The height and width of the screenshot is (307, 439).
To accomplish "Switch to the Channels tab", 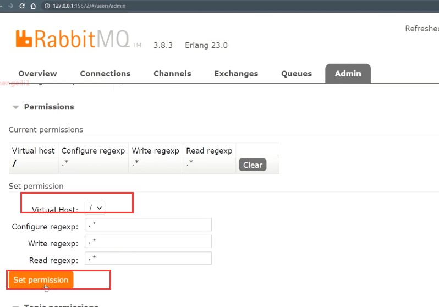I will [x=173, y=74].
